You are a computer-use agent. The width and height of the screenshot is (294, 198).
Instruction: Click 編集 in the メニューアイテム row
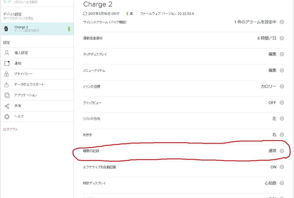point(272,70)
